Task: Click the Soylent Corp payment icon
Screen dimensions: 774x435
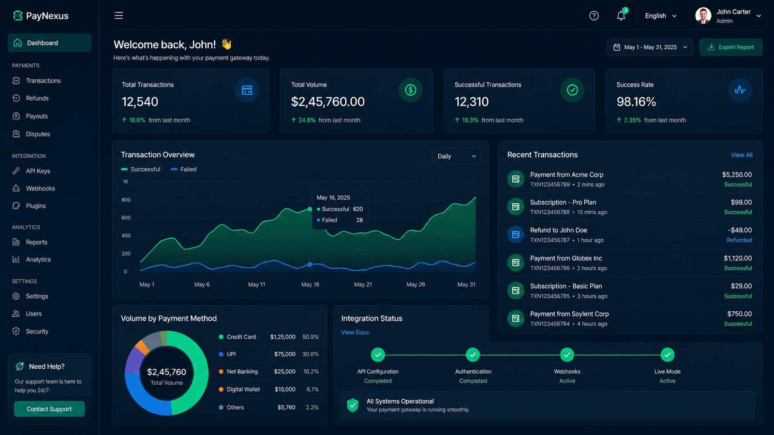Action: tap(516, 319)
